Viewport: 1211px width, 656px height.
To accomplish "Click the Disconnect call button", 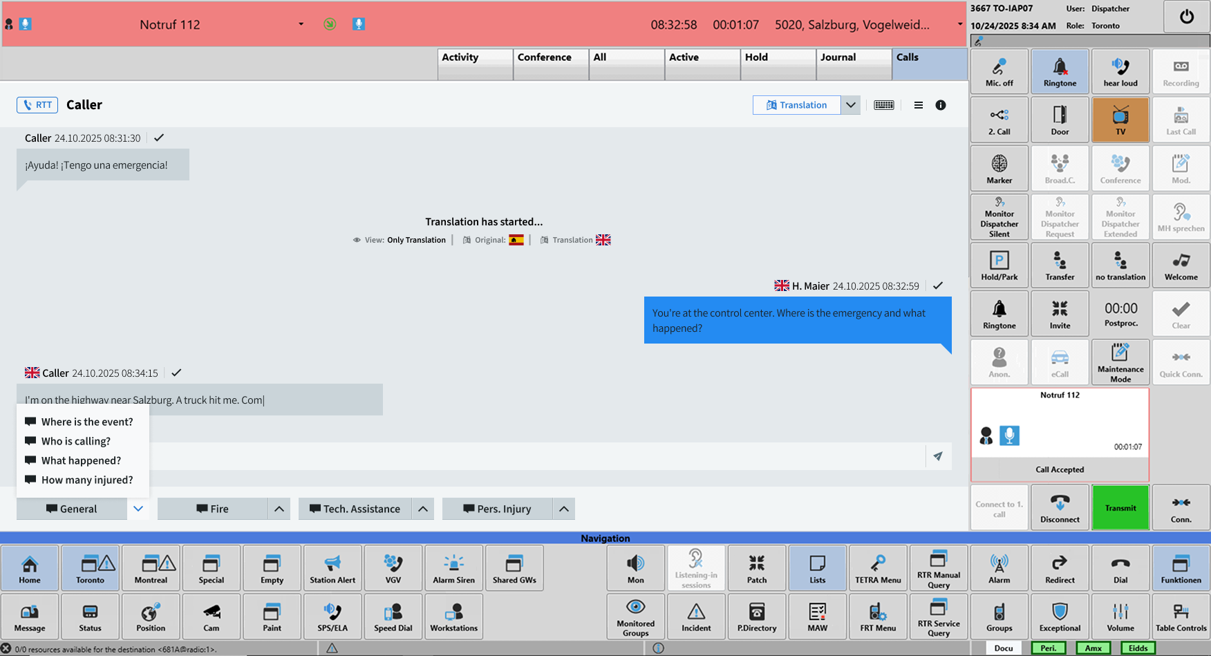I will point(1060,508).
